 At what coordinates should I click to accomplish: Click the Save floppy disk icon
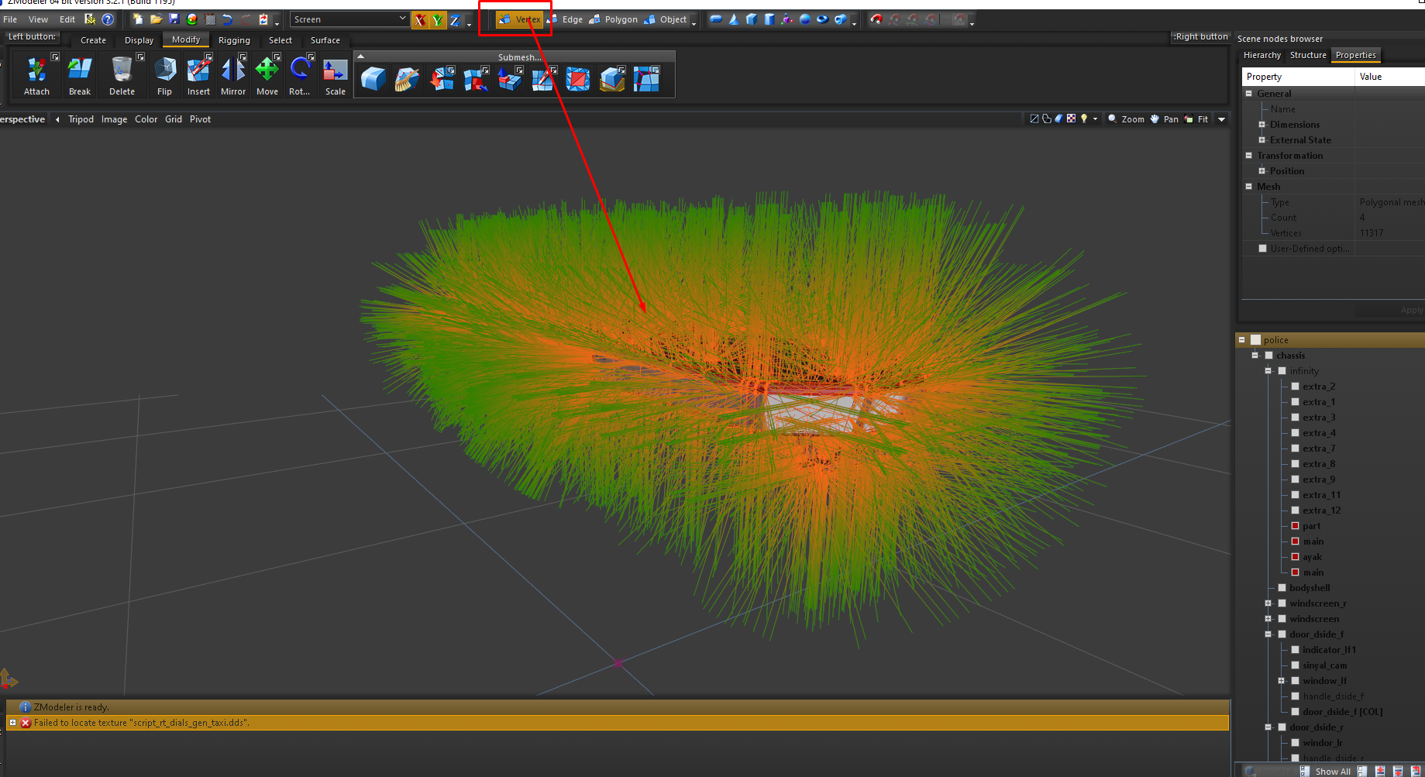[174, 19]
